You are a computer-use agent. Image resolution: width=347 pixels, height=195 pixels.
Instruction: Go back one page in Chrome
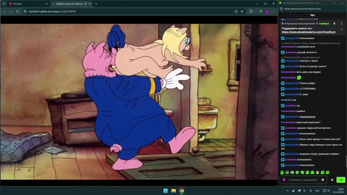(4, 11)
